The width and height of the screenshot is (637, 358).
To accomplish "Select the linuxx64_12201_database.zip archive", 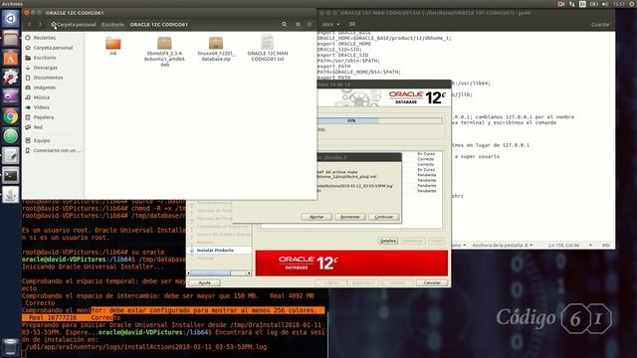I will (216, 49).
